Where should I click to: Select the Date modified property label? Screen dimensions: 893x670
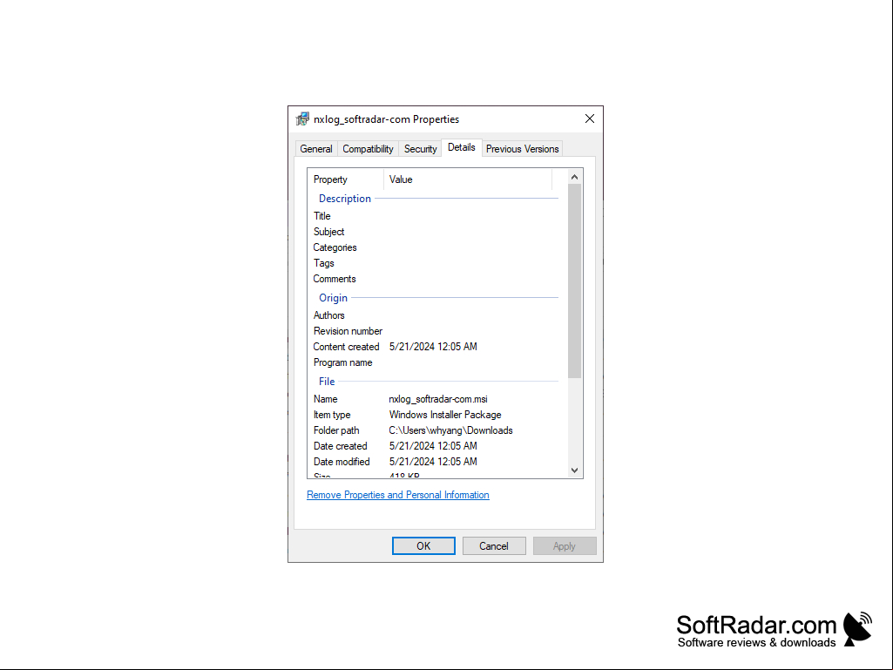coord(342,462)
